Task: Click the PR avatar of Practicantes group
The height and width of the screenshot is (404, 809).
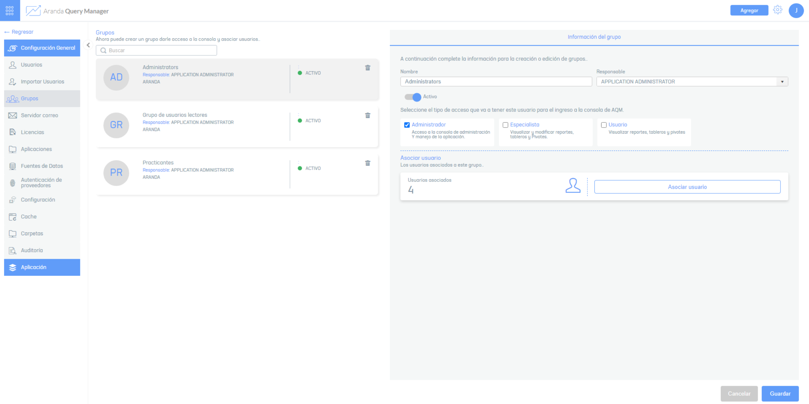Action: (x=116, y=173)
